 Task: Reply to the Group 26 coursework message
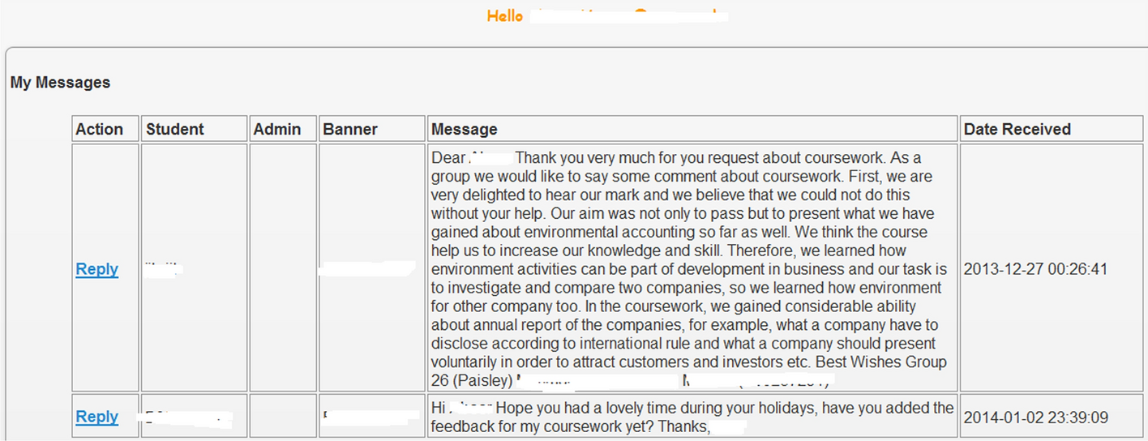(96, 269)
